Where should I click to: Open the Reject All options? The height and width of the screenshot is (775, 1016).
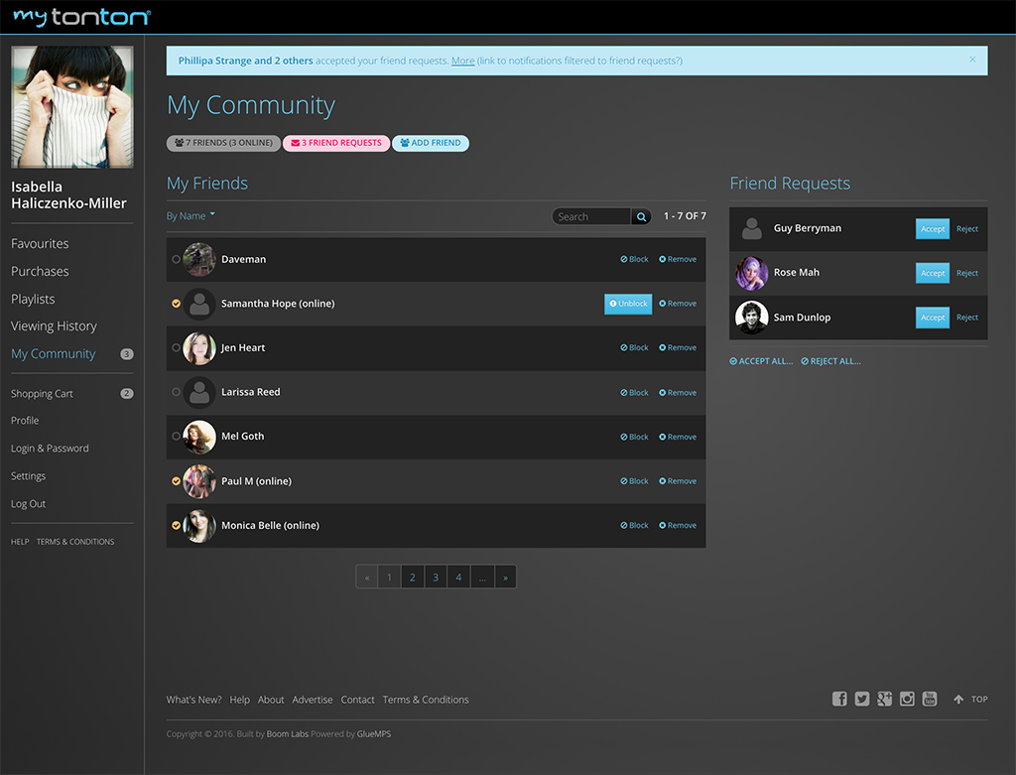(831, 361)
